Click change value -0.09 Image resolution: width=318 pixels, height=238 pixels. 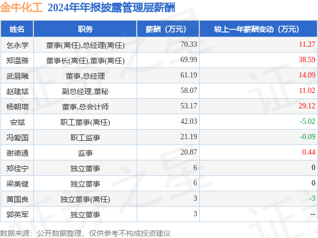(307, 137)
